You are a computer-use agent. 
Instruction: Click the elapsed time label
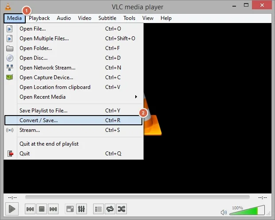12,197
